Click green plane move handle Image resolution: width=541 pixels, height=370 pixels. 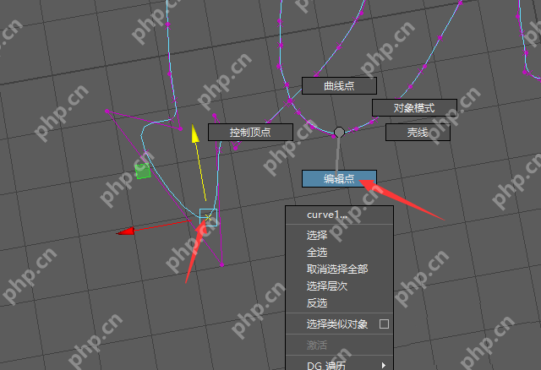[x=143, y=171]
